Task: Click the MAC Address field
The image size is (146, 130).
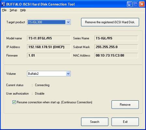Action: click(116, 56)
